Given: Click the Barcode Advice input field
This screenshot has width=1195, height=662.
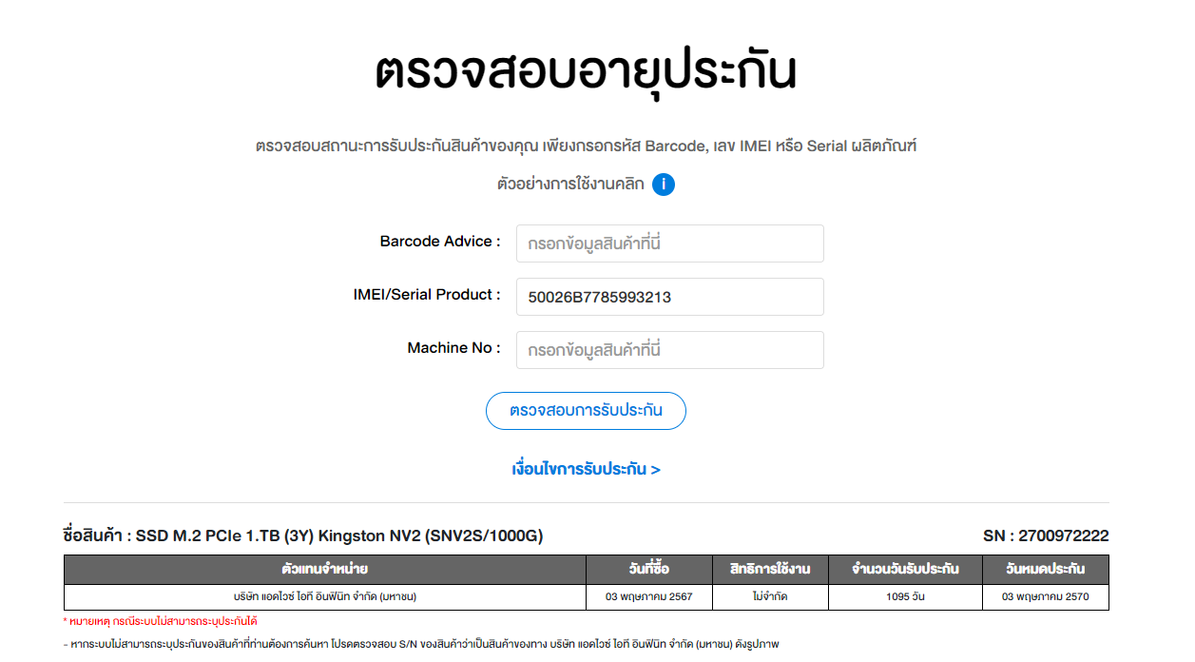Looking at the screenshot, I should 669,243.
